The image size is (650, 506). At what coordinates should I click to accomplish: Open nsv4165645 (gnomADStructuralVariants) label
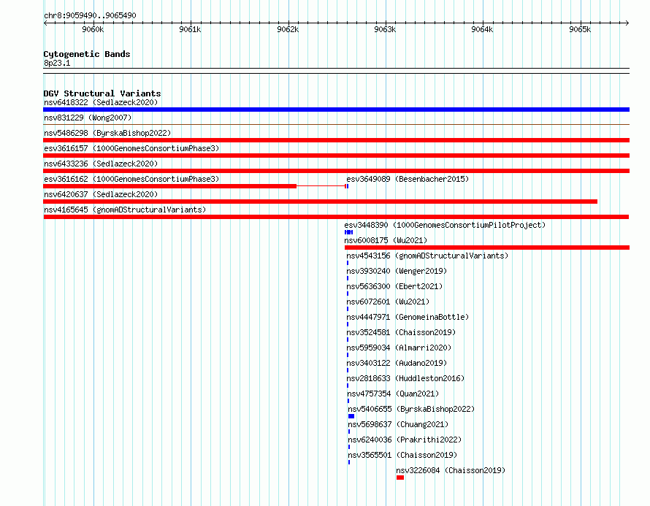click(x=125, y=210)
